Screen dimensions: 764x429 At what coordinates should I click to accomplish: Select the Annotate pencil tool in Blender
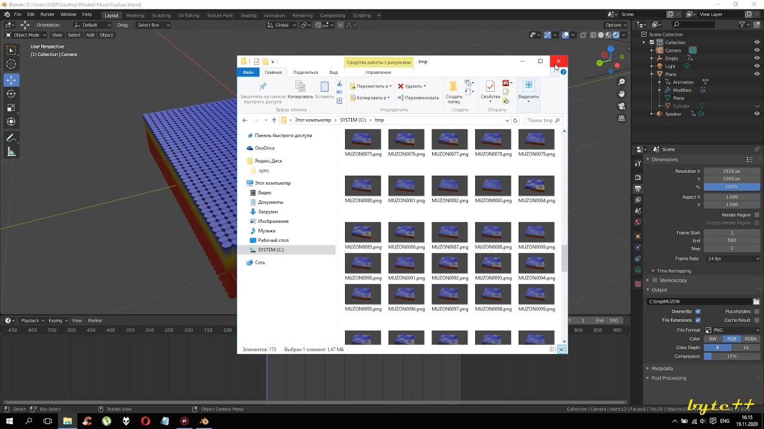pyautogui.click(x=11, y=138)
